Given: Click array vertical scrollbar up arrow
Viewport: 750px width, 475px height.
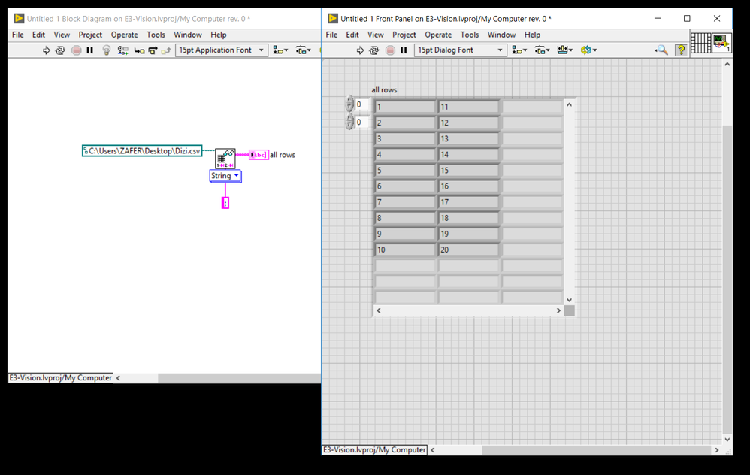Looking at the screenshot, I should tap(569, 104).
